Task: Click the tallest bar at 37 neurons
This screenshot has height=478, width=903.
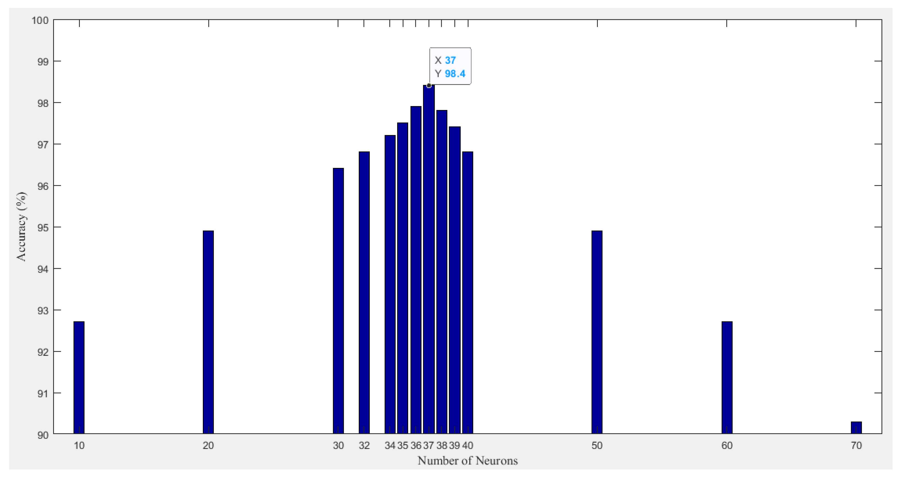Action: pyautogui.click(x=429, y=260)
